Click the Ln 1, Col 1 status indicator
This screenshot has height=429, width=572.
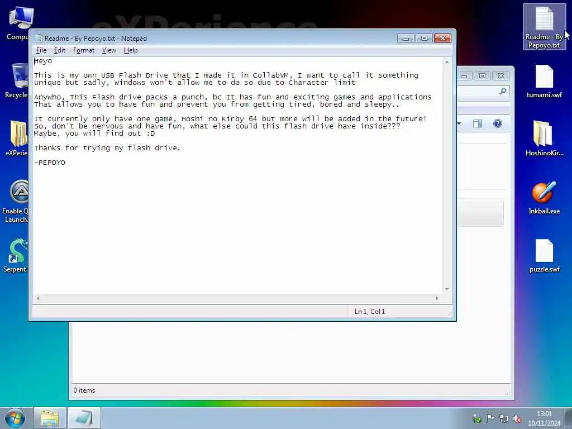click(x=370, y=312)
